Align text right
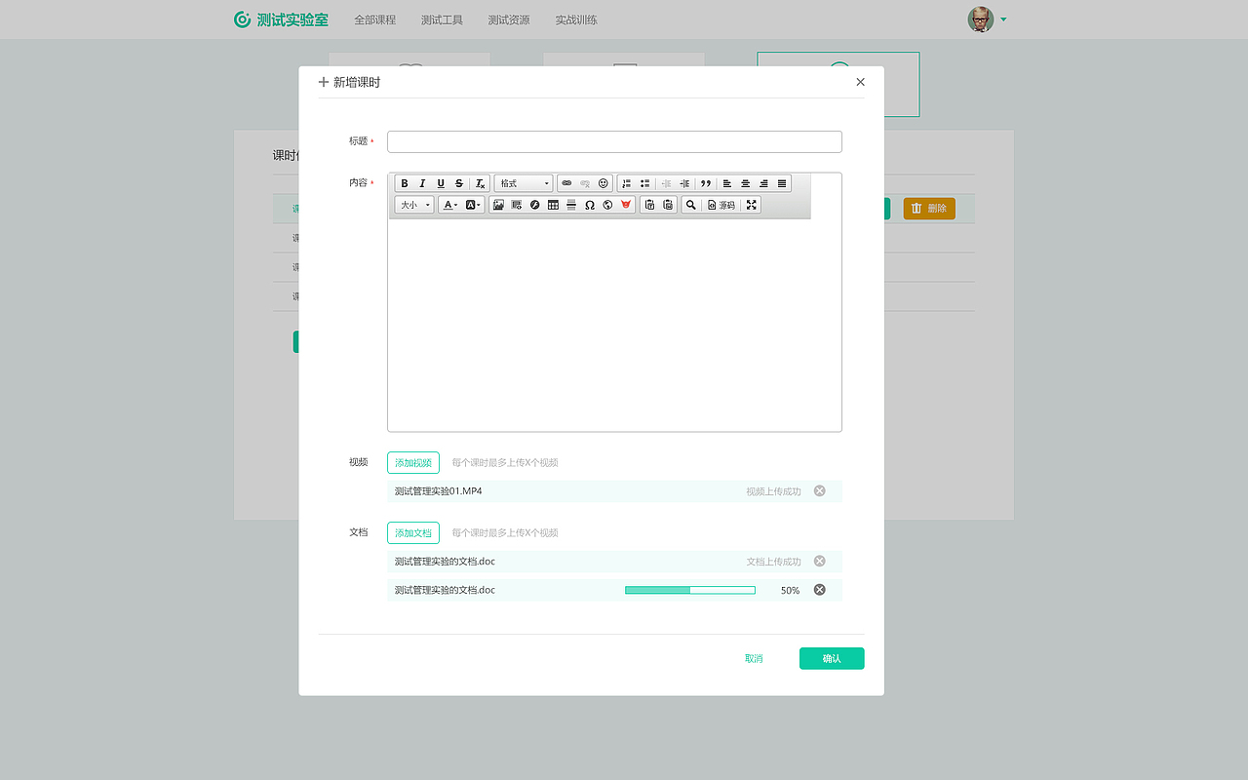Image resolution: width=1248 pixels, height=780 pixels. (x=763, y=183)
